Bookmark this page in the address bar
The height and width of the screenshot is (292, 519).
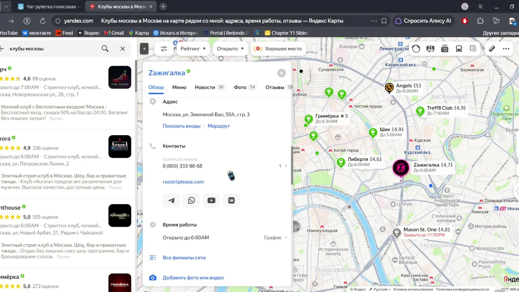[x=384, y=21]
